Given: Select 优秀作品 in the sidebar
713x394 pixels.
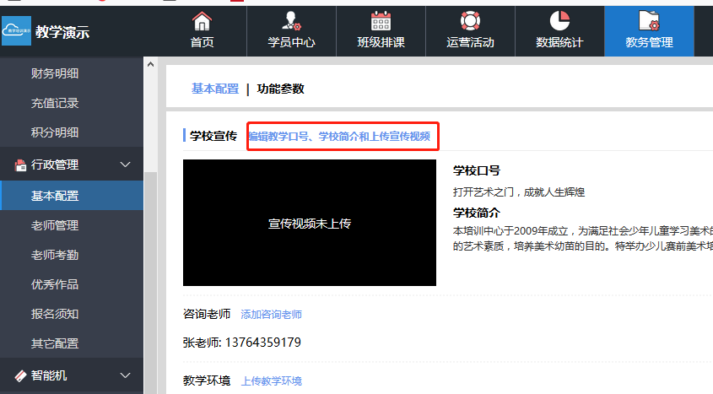Looking at the screenshot, I should click(55, 284).
